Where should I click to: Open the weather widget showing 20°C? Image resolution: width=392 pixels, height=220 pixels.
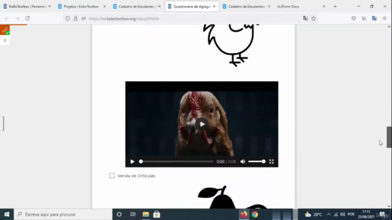coord(314,215)
